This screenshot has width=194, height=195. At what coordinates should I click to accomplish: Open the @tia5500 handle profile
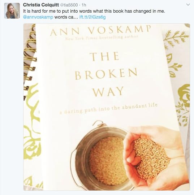(69, 5)
